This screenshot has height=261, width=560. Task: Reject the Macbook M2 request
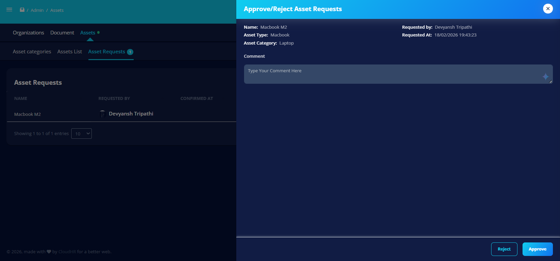pyautogui.click(x=504, y=249)
